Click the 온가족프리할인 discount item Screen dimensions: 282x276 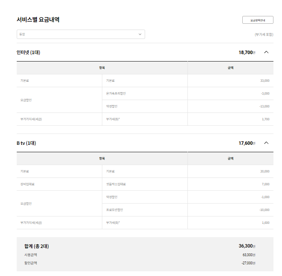click(x=116, y=93)
